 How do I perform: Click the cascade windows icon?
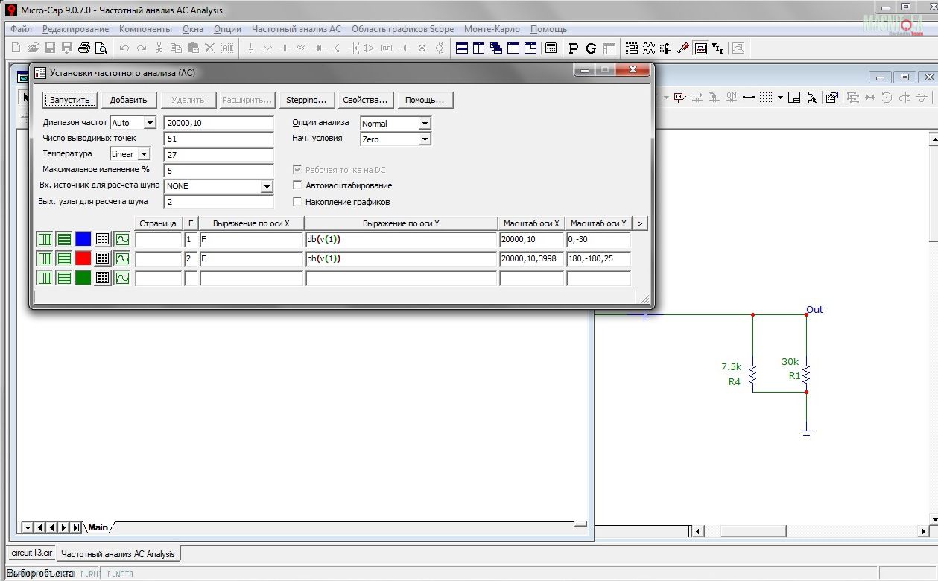(496, 48)
